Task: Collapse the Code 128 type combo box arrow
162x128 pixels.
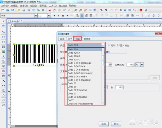Action: pos(103,45)
